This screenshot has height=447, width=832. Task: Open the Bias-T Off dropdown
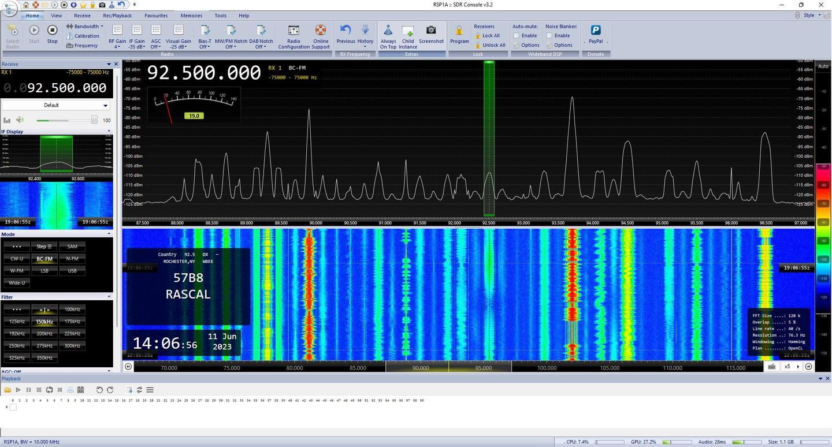(x=205, y=36)
